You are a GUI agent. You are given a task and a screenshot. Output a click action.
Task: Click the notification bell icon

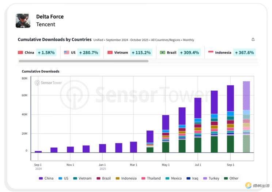coord(253,40)
